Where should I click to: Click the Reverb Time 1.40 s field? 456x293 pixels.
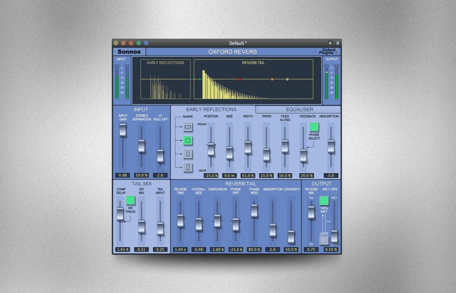pos(180,250)
